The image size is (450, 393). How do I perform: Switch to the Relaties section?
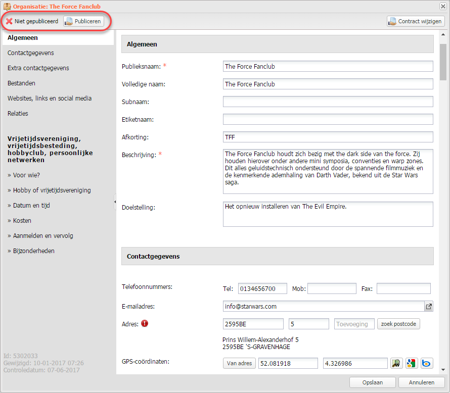pos(18,114)
